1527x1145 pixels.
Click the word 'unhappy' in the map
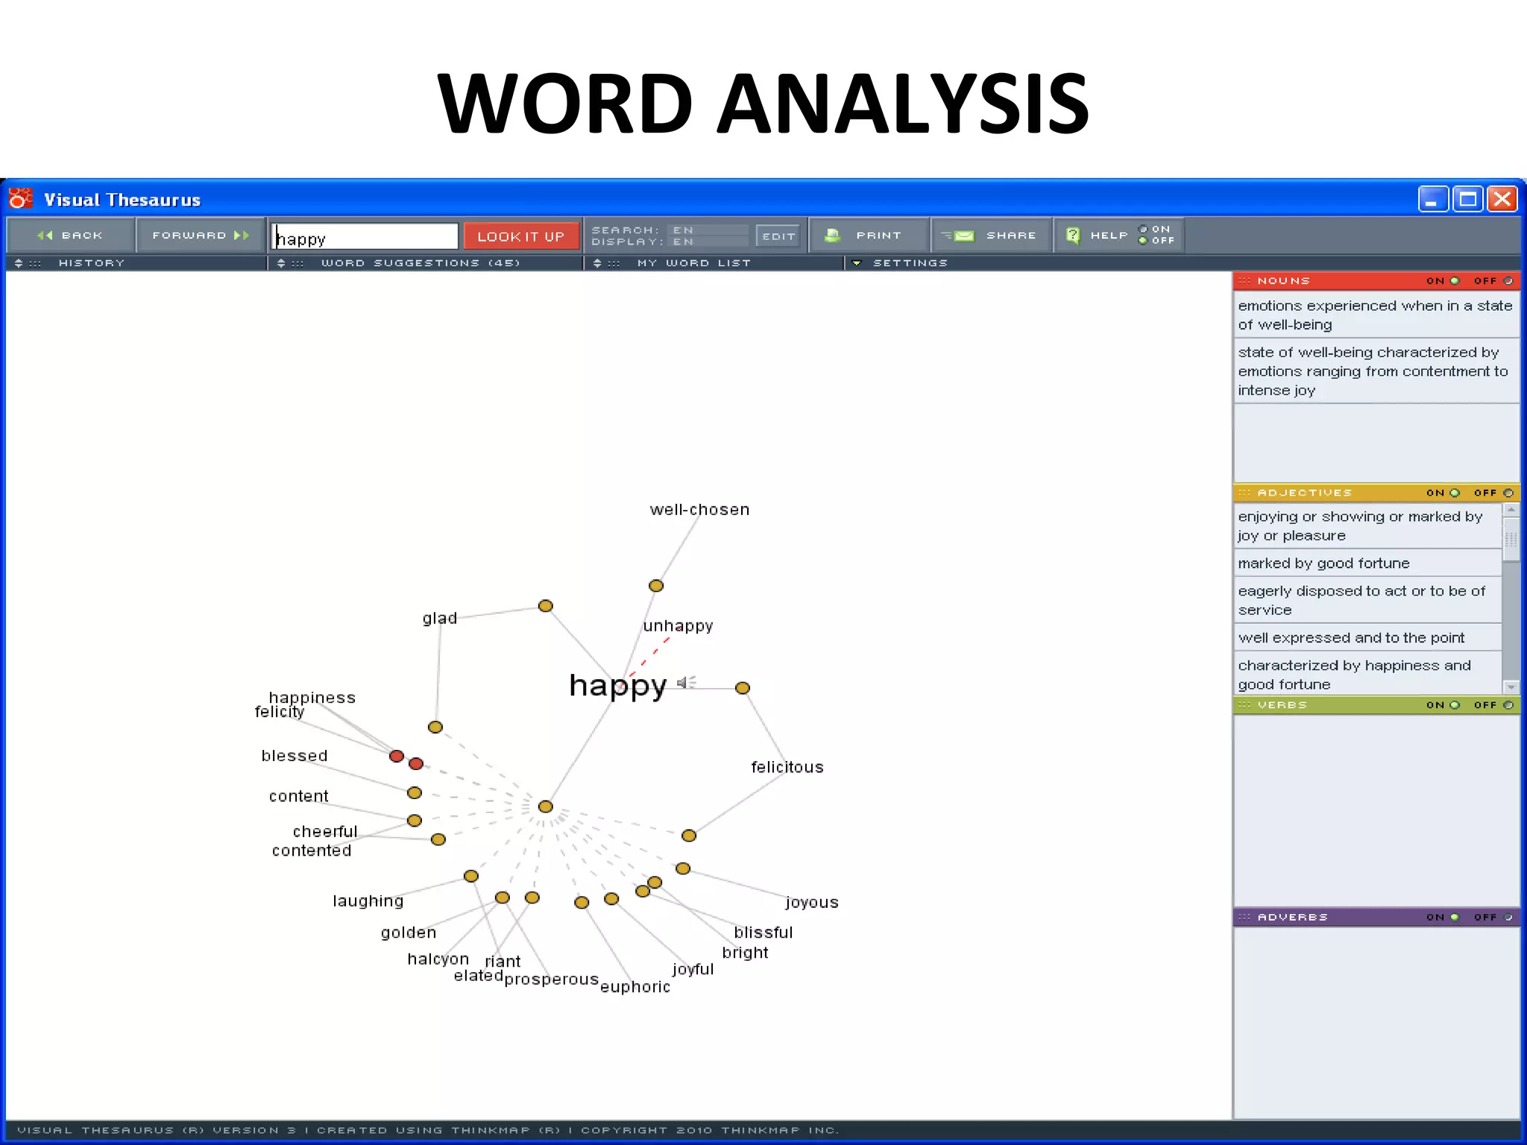[x=678, y=626]
